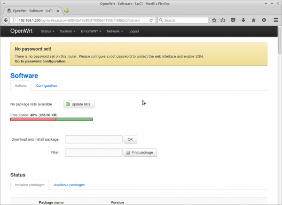Switch to the Available packages tab
The width and height of the screenshot is (282, 205).
click(x=69, y=185)
